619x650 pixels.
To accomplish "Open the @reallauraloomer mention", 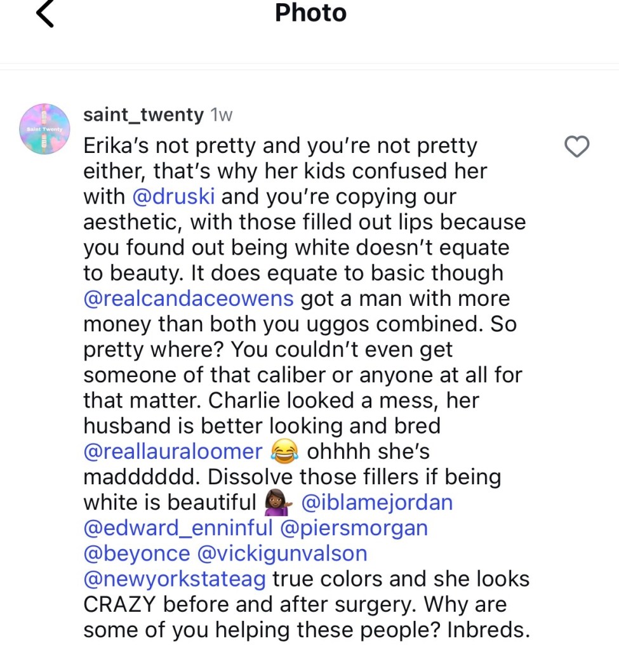I will [173, 451].
